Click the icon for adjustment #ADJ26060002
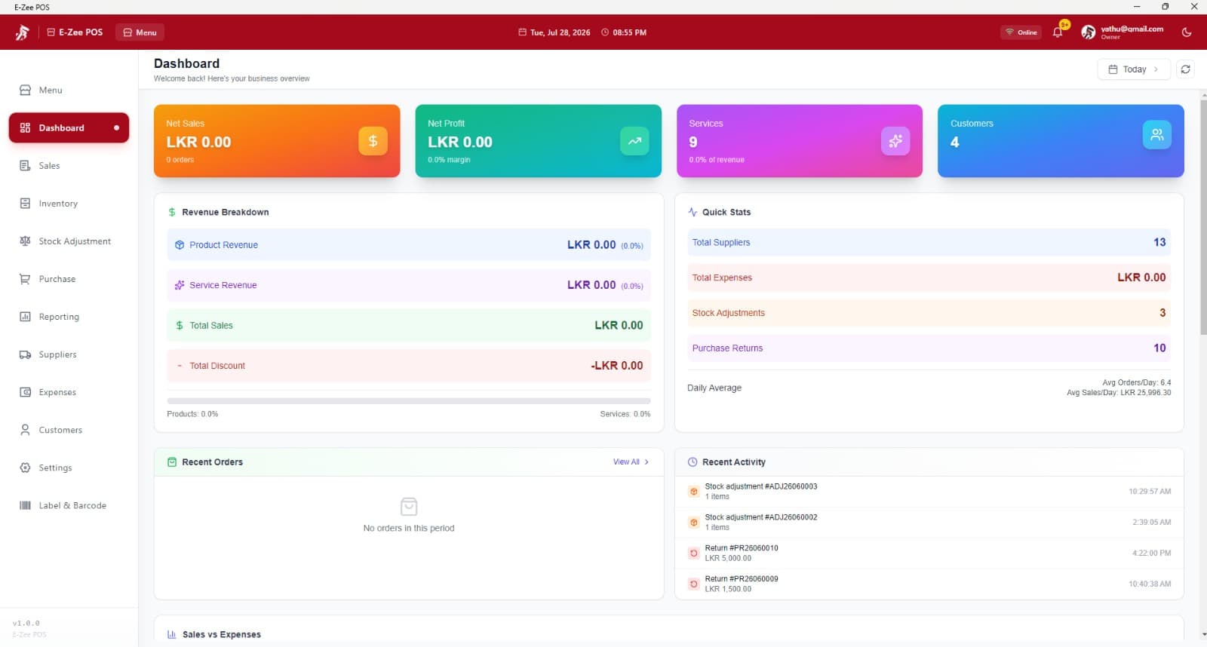This screenshot has width=1207, height=647. [x=693, y=523]
